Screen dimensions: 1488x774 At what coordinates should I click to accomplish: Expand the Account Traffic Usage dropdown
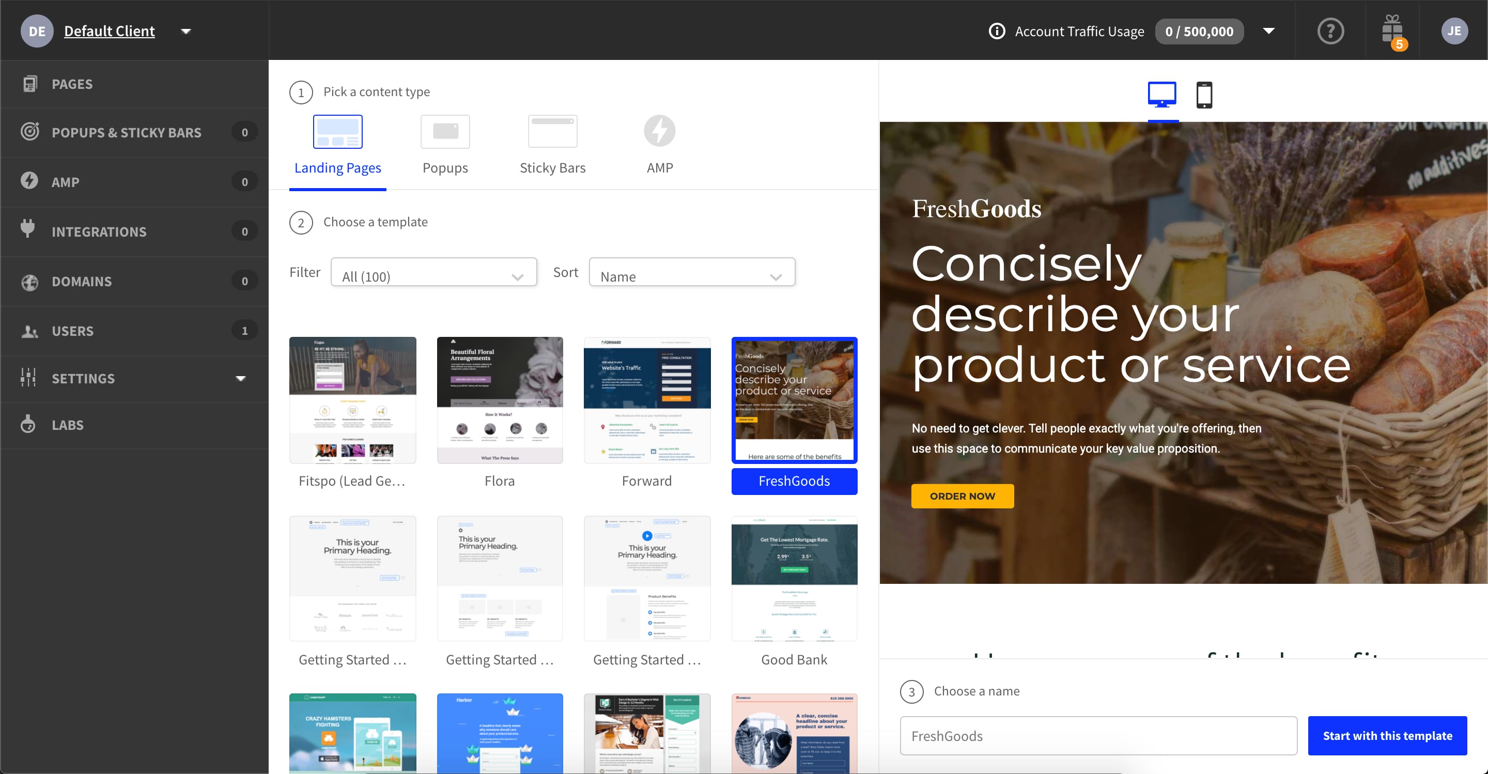[x=1269, y=30]
